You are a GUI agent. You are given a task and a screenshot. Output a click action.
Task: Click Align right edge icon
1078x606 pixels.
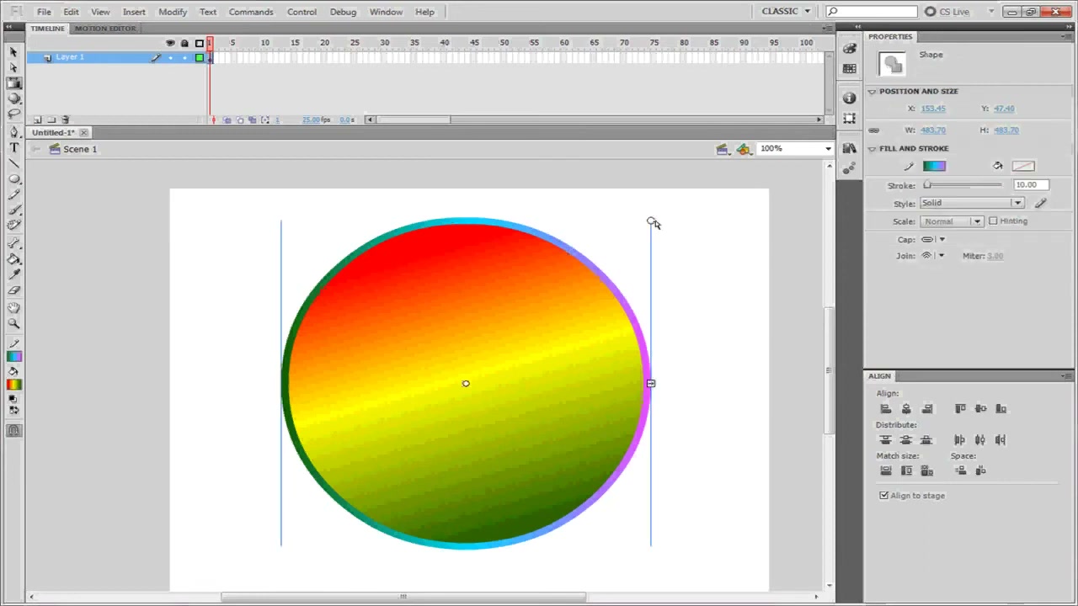927,409
